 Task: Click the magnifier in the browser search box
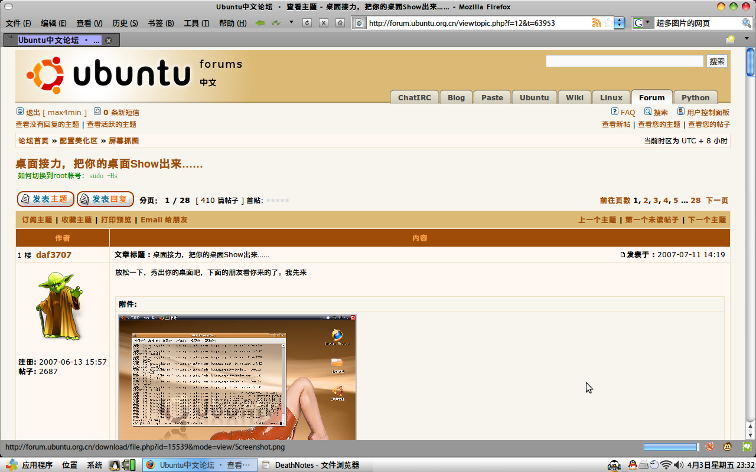[747, 23]
